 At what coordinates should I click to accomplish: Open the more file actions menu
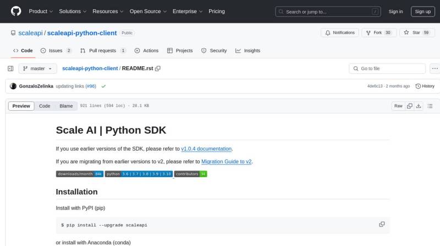coord(435,68)
